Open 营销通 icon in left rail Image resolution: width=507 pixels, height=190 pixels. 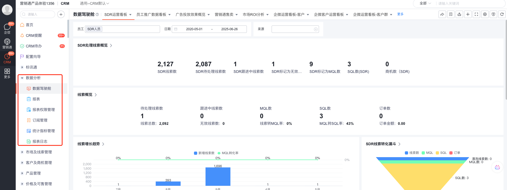click(x=7, y=43)
